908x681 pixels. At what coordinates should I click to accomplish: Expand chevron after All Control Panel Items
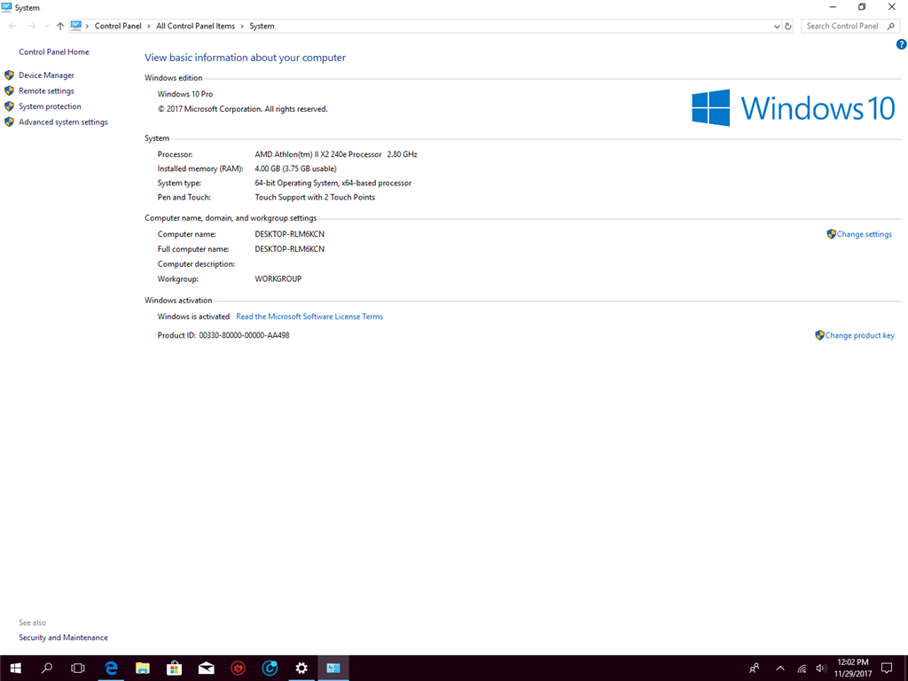(x=242, y=26)
